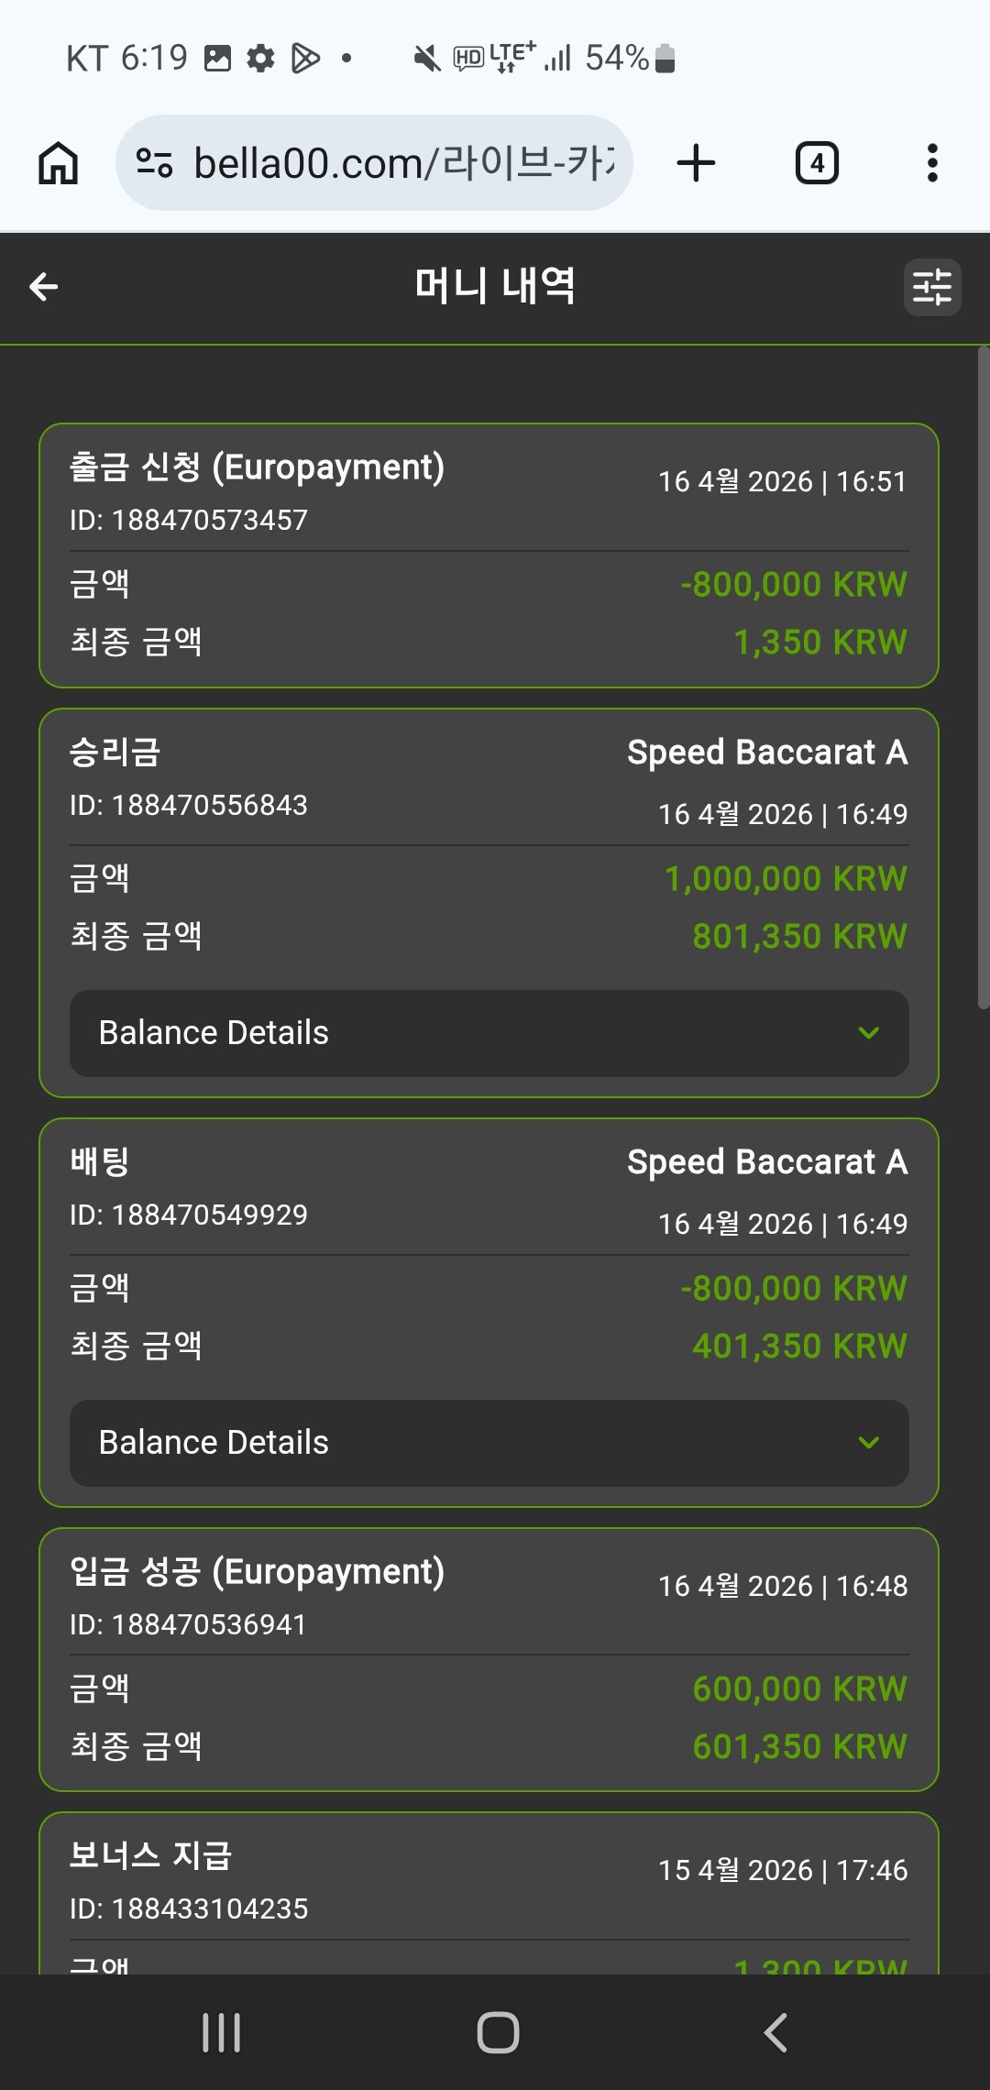Open a new browser tab with plus icon
Viewport: 990px width, 2090px height.
(696, 163)
